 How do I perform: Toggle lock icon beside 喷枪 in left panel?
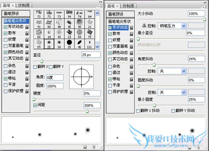click(x=27, y=79)
